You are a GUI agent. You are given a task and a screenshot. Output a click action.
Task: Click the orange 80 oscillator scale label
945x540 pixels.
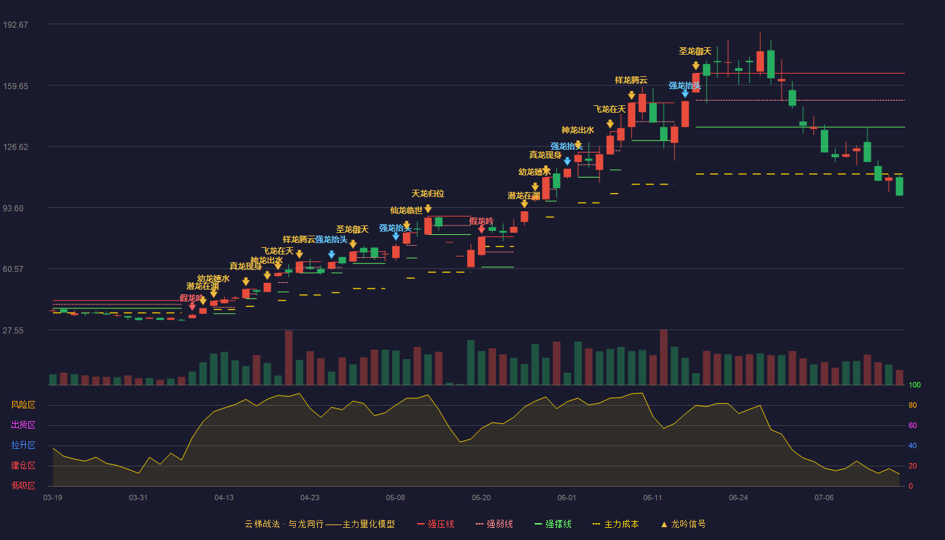pyautogui.click(x=912, y=406)
